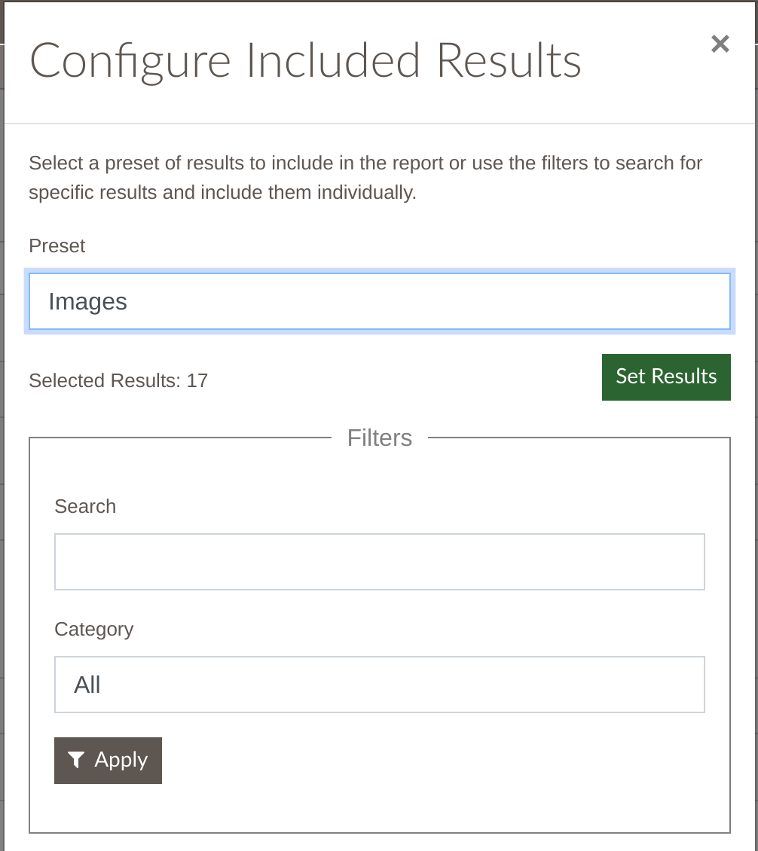Click the number 17 in results count

pos(197,380)
